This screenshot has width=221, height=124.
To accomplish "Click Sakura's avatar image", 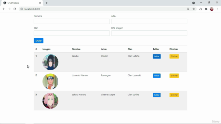I will (x=50, y=101).
